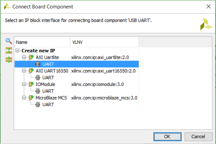Select the highlighted UART under AXI Uartlite

(x=77, y=64)
